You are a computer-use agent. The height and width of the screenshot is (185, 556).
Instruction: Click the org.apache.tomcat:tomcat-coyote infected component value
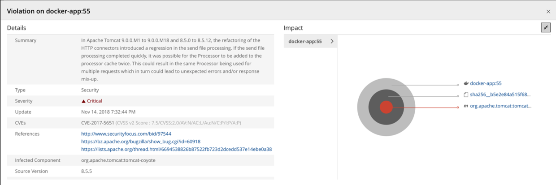118,160
